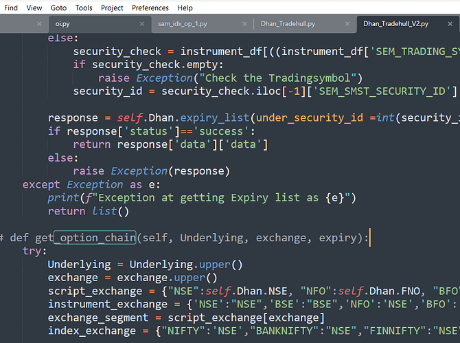Open the Goto menu

pos(58,8)
